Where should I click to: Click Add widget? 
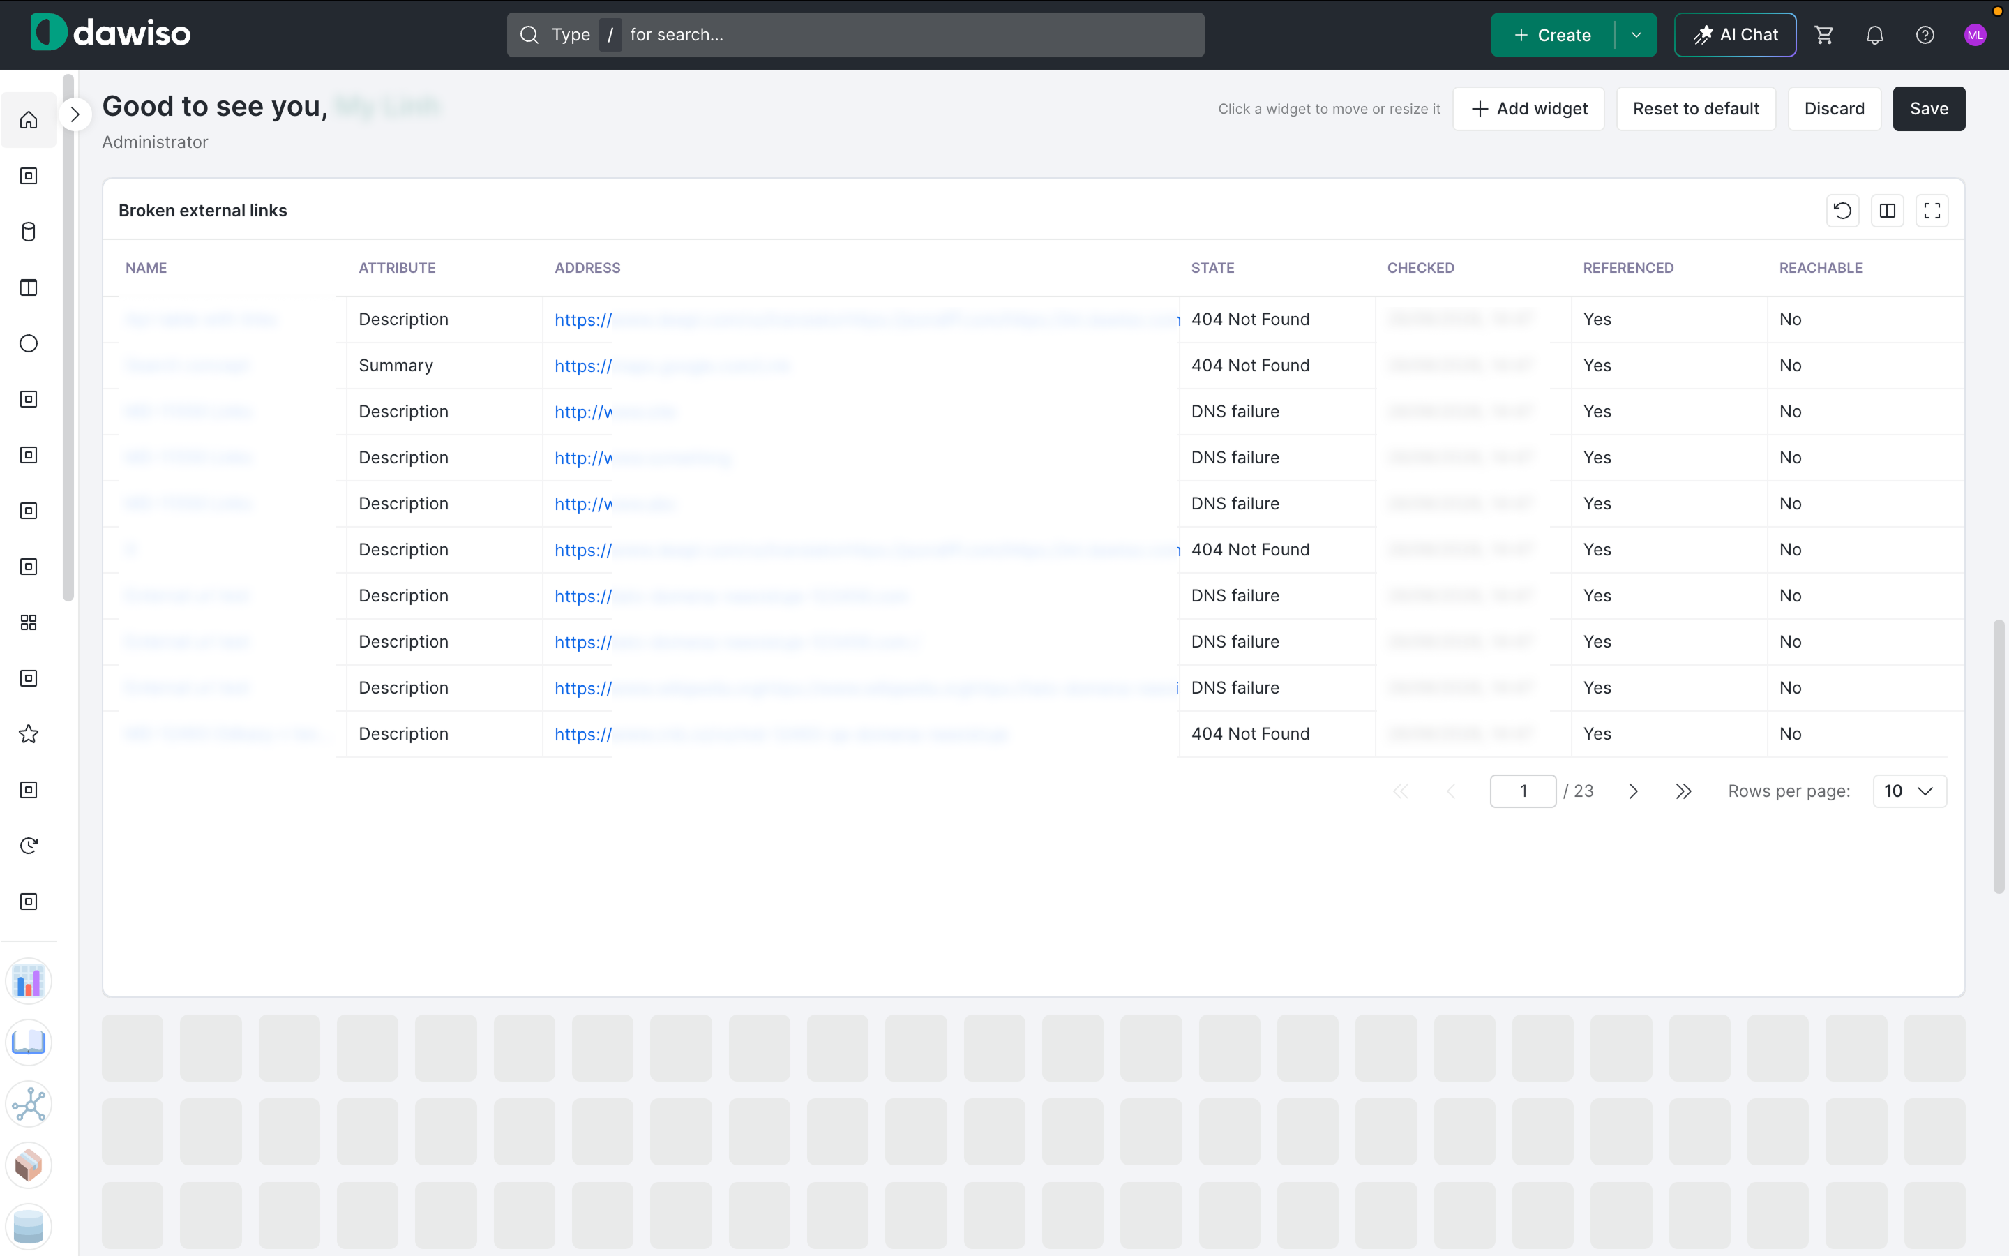tap(1528, 109)
